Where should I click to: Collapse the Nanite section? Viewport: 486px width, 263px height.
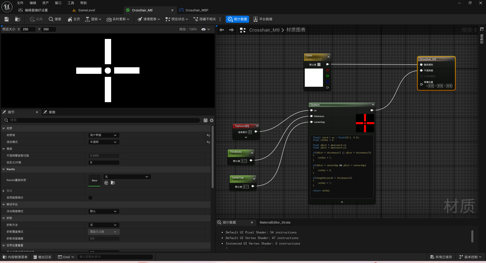point(4,169)
